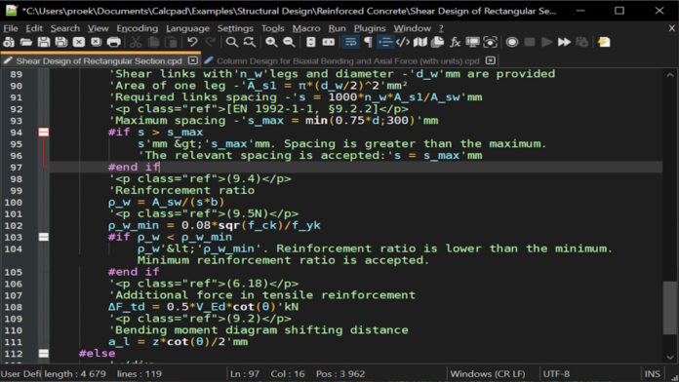679x382 pixels.
Task: Click the define language code icon
Action: tap(403, 42)
